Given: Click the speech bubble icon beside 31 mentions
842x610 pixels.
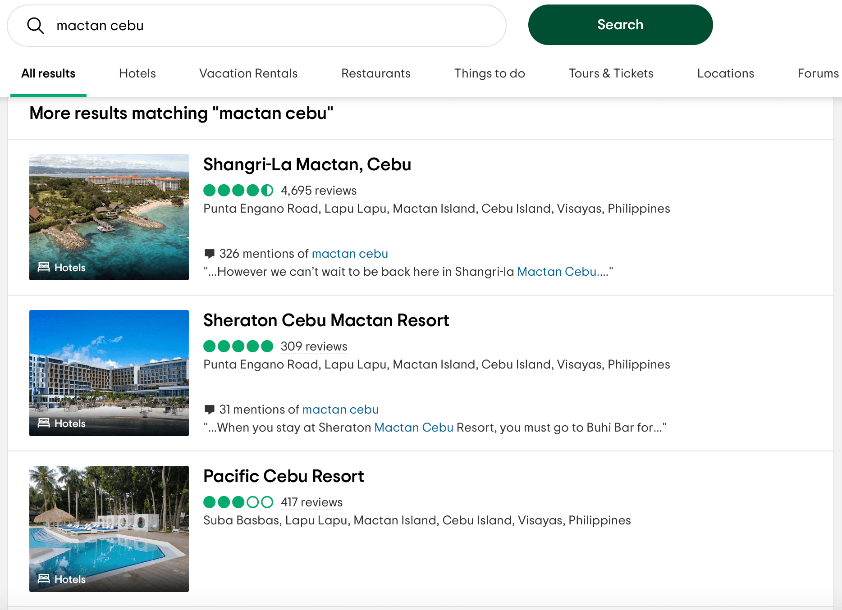Looking at the screenshot, I should point(209,409).
